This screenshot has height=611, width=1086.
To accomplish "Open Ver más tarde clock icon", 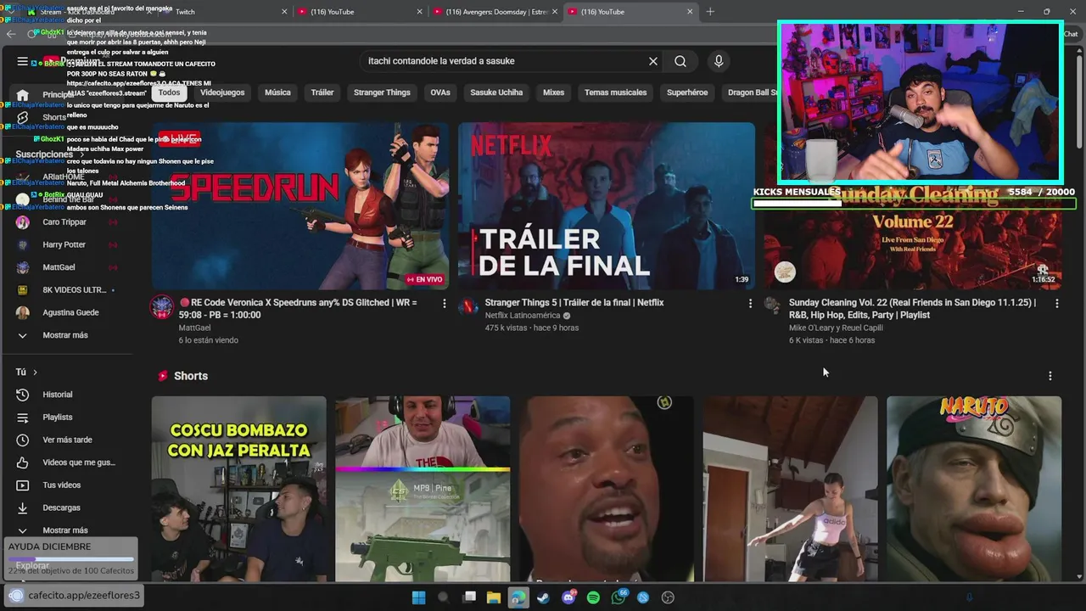I will click(23, 440).
